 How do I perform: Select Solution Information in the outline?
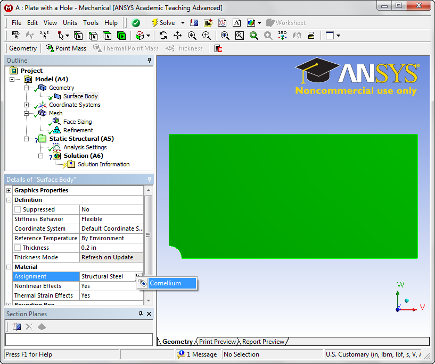103,164
